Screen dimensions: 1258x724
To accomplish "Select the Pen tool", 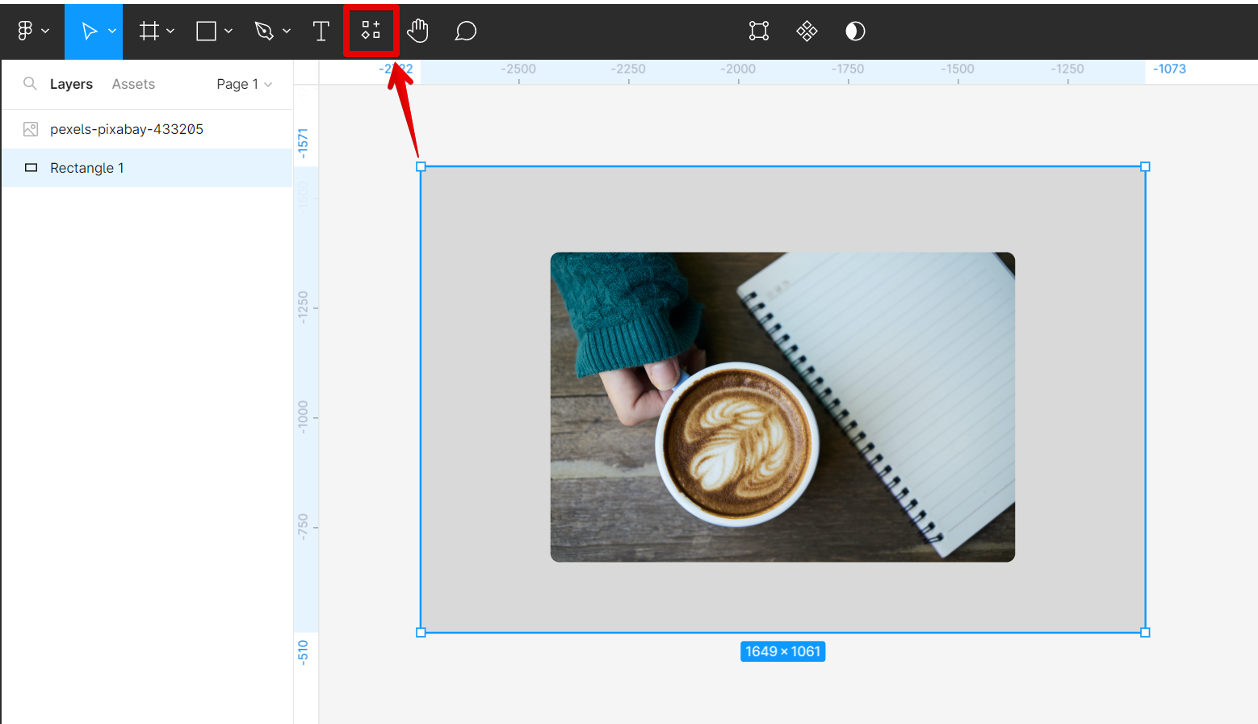I will (x=264, y=31).
